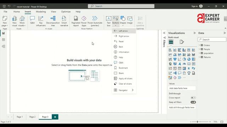This screenshot has width=227, height=127.
Task: Open the Home ribbon tab
Action: coord(17,12)
